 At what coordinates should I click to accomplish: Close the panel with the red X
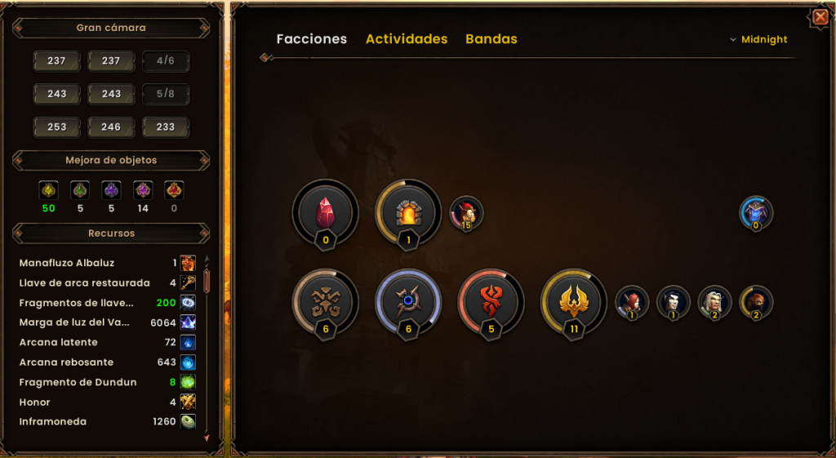[820, 18]
